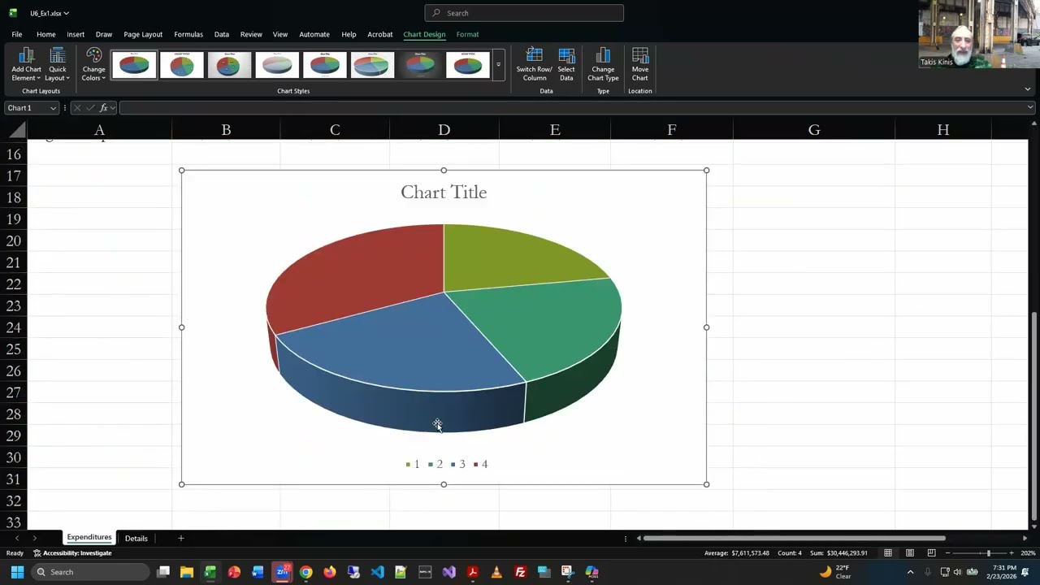The height and width of the screenshot is (585, 1040).
Task: Click in the formula bar input
Action: pos(571,108)
